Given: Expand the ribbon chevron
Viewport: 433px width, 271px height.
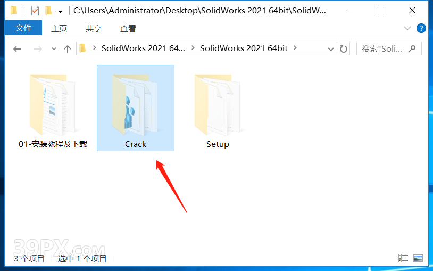Looking at the screenshot, I should click(x=407, y=28).
